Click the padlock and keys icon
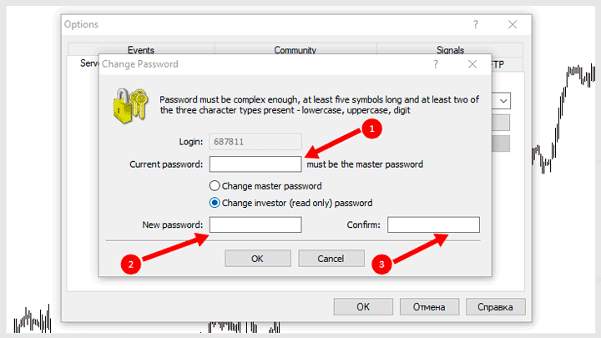Image resolution: width=601 pixels, height=338 pixels. coord(130,106)
